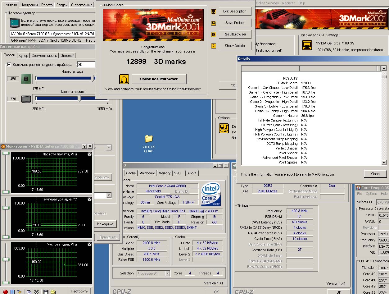The image size is (389, 294).
Task: Click the GPU chip icon beside the core clock slider
Action: 26,79
